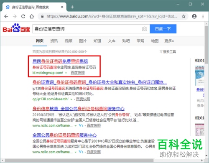Open the upper related sidebar thumbnail
The height and width of the screenshot is (163, 209).
(200, 76)
